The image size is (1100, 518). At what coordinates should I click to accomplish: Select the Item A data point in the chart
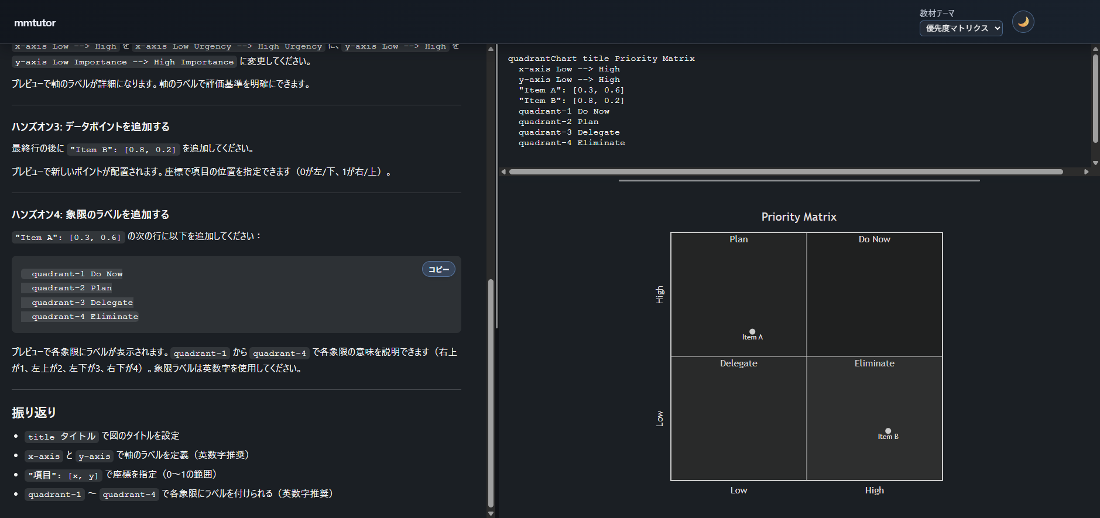[x=752, y=332]
